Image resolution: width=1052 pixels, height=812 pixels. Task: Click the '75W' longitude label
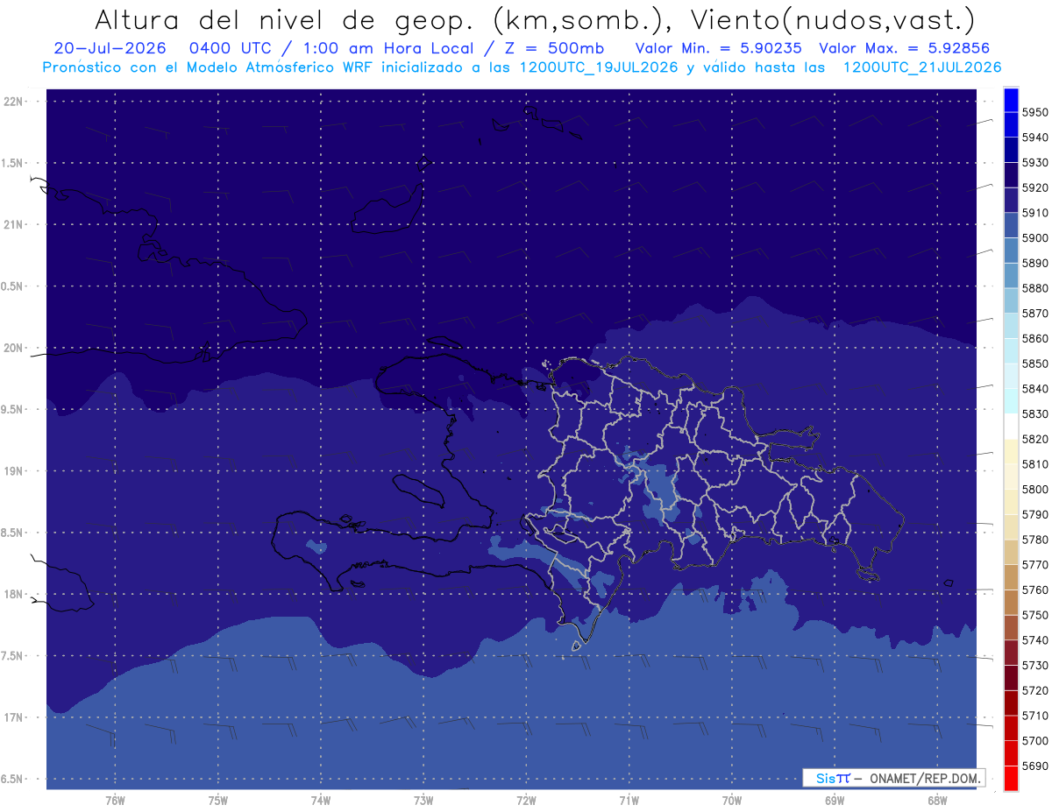(217, 800)
